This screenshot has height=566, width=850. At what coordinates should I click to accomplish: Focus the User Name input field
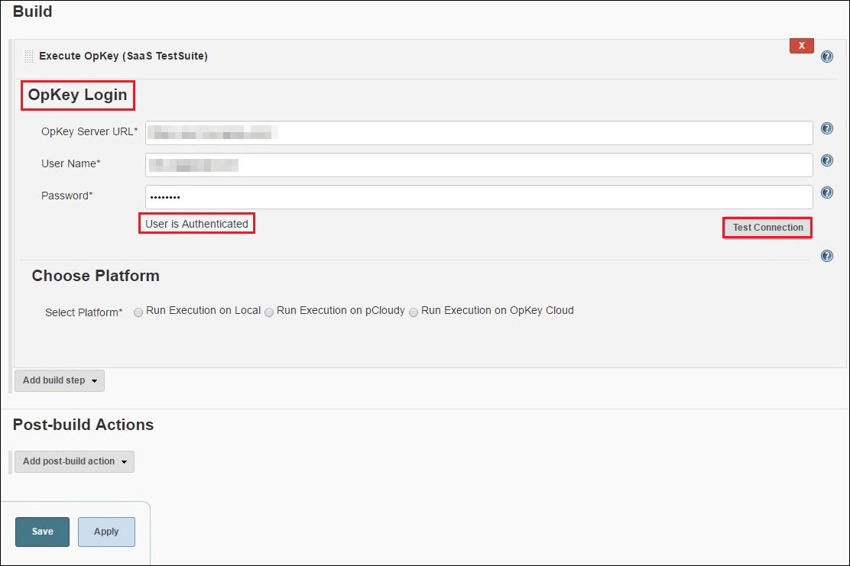click(x=479, y=165)
